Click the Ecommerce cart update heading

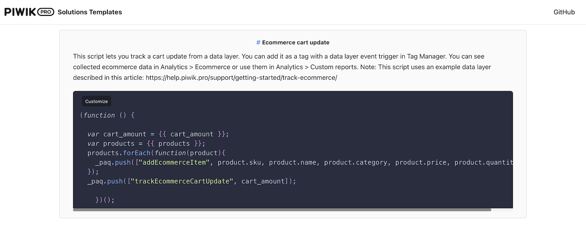295,42
